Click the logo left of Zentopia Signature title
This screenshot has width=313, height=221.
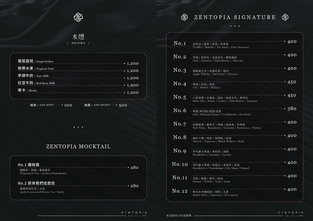[184, 17]
